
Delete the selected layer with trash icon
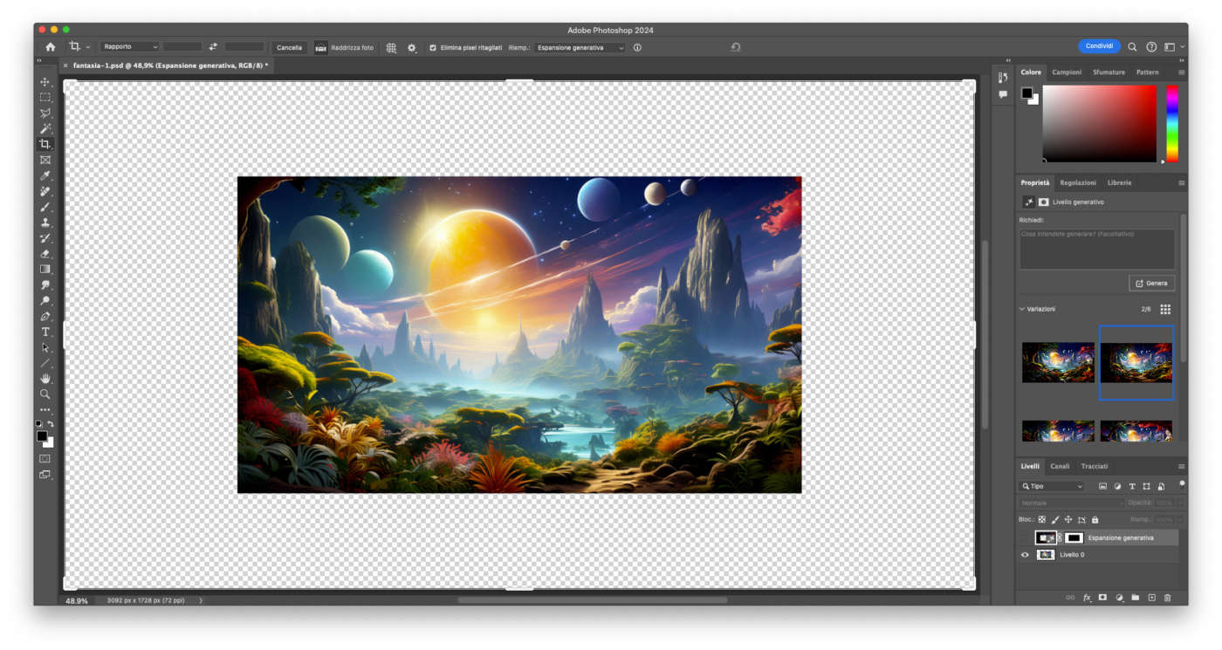coord(1168,598)
